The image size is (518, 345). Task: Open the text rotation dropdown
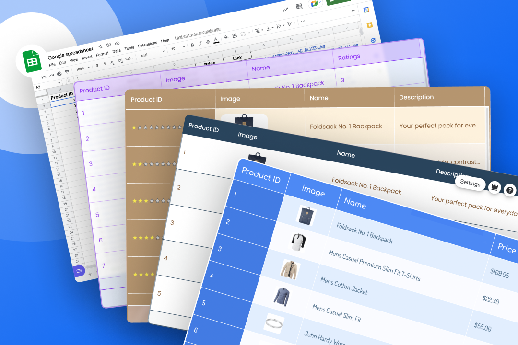(x=291, y=23)
